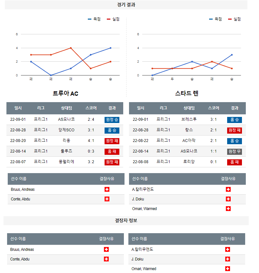The height and width of the screenshot is (273, 259).
Task: Click Bruus, Andreas name in 결장자 정보 section
Action: click(22, 249)
